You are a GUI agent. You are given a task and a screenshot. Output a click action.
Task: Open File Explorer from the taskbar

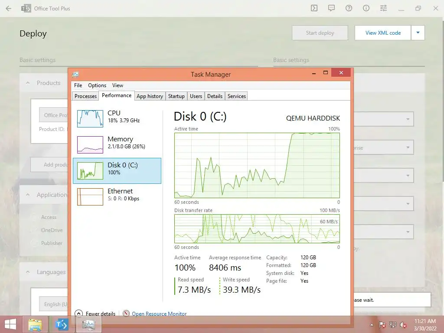[x=35, y=324]
